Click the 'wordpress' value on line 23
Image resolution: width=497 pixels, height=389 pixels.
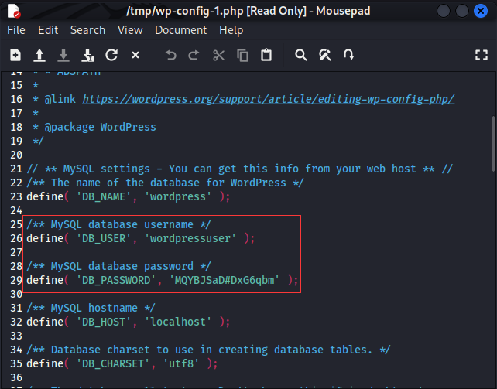pos(178,196)
